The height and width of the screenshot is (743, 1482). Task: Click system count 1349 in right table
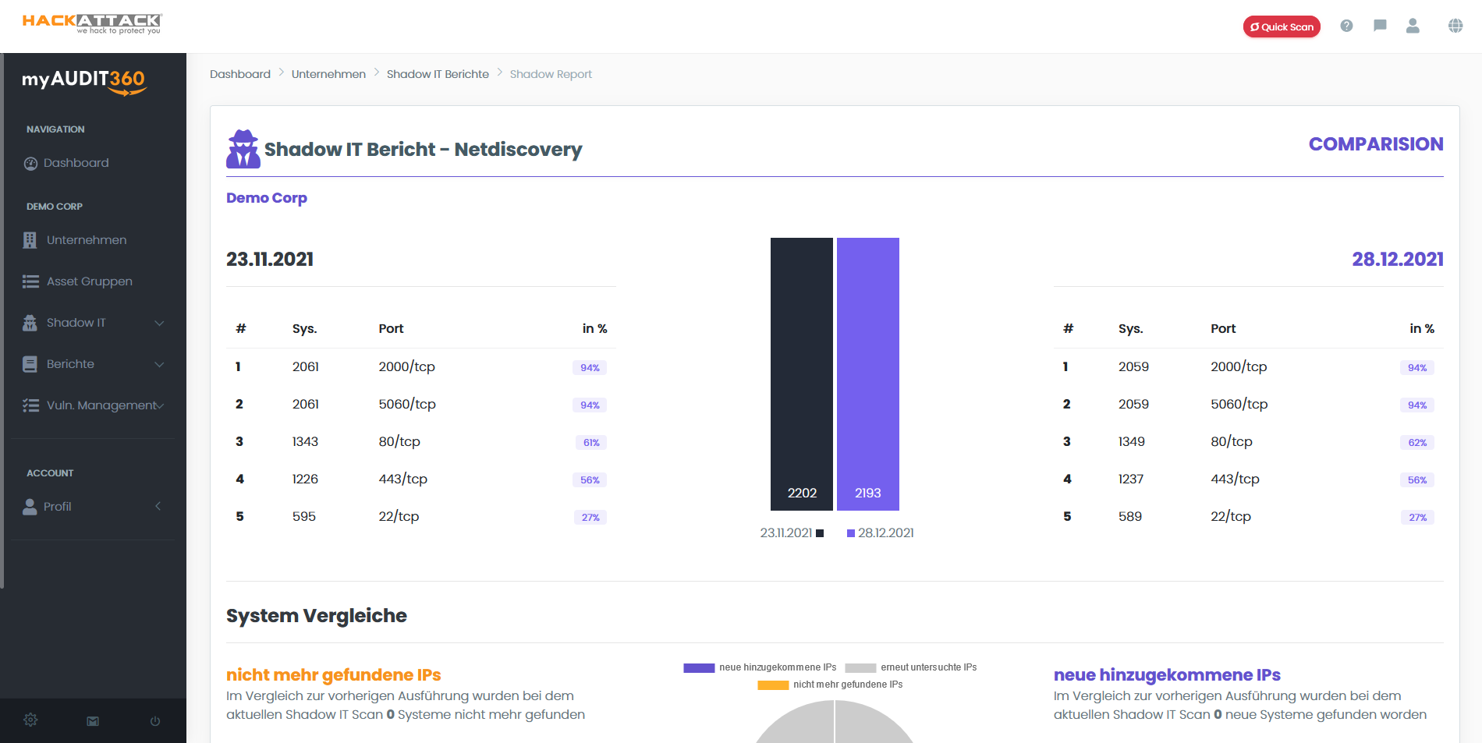pos(1132,441)
